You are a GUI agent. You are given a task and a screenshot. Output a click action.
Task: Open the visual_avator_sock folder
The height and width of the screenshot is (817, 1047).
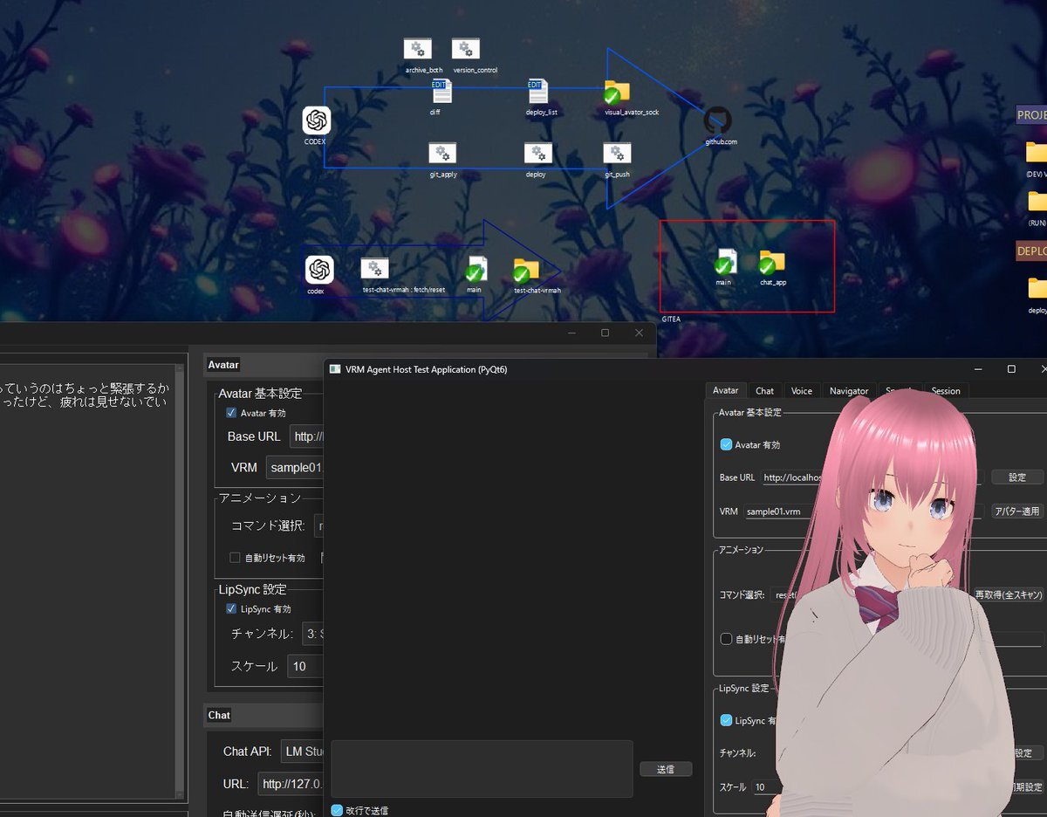[616, 93]
